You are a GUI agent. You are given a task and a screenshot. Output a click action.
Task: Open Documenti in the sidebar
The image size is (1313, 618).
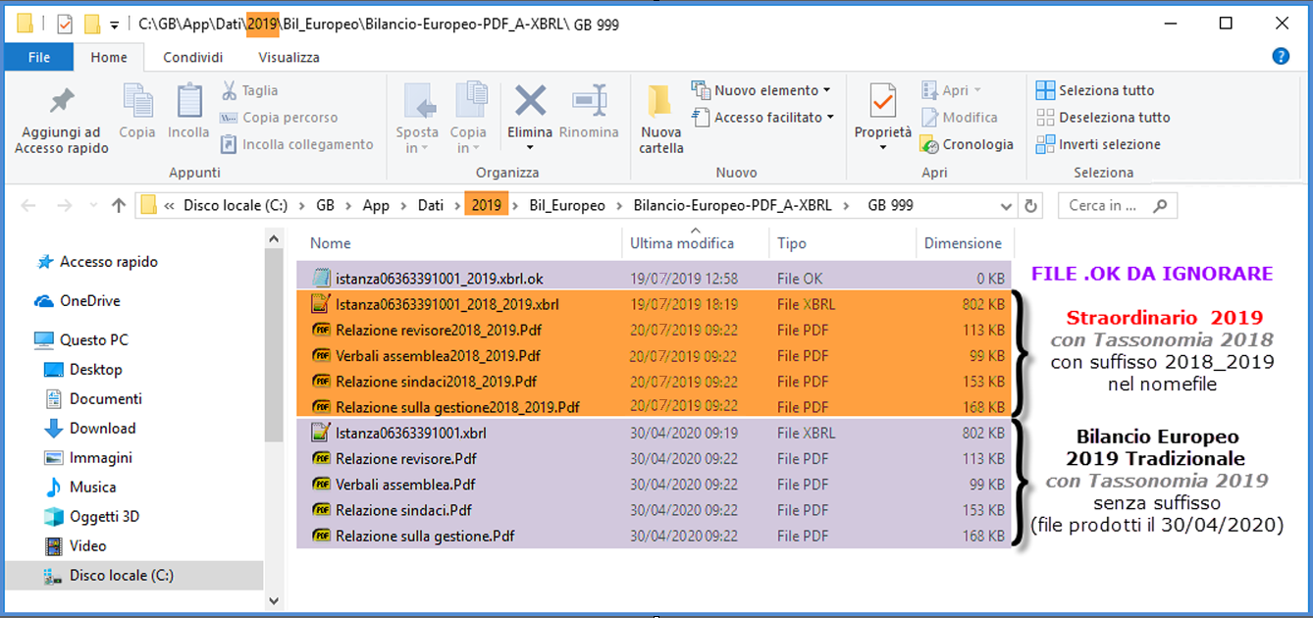tap(92, 399)
